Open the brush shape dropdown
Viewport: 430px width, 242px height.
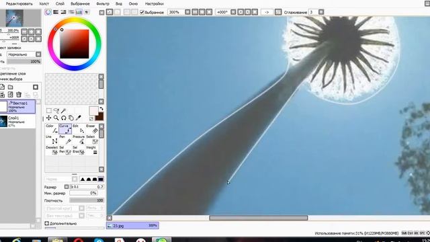pos(81,208)
